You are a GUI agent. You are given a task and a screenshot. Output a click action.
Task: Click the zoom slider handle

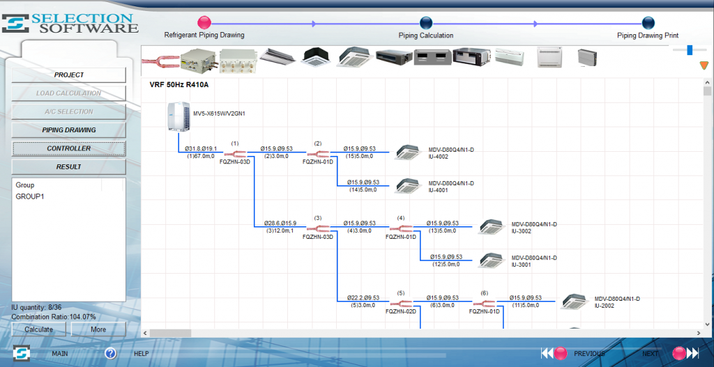690,50
